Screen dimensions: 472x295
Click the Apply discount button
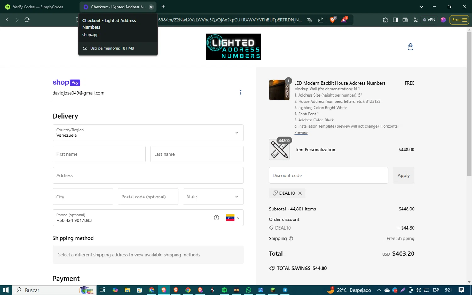click(404, 175)
